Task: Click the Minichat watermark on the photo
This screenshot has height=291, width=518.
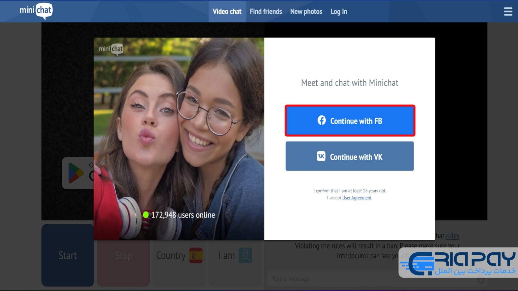Action: click(x=111, y=49)
